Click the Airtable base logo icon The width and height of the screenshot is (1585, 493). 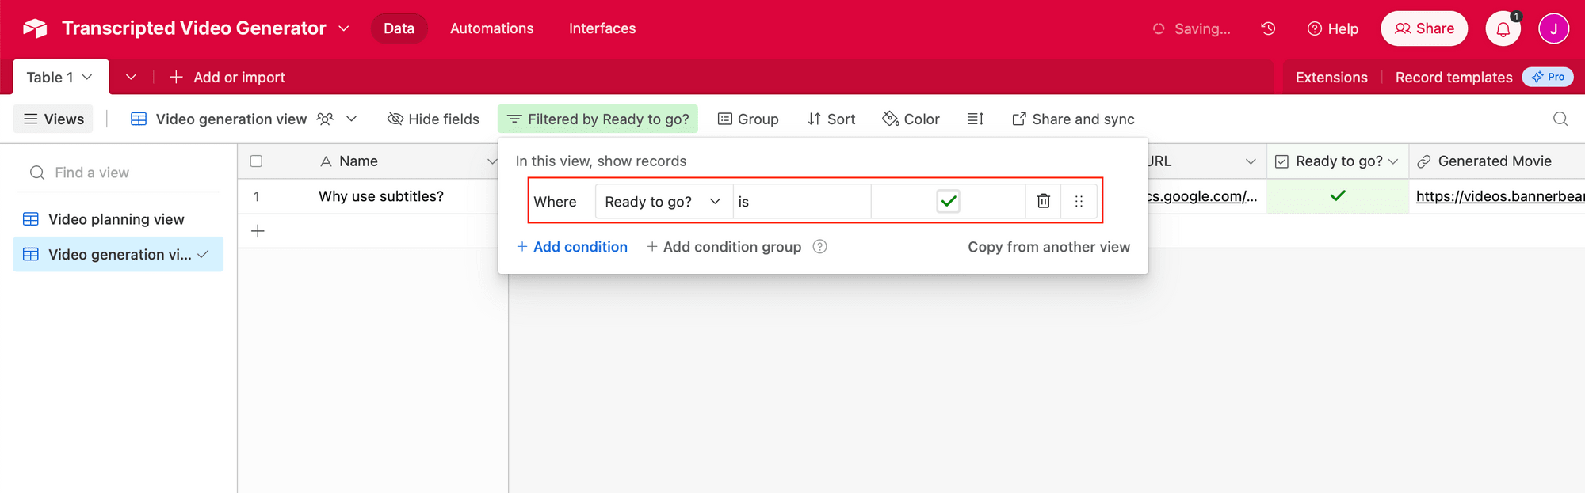point(35,28)
